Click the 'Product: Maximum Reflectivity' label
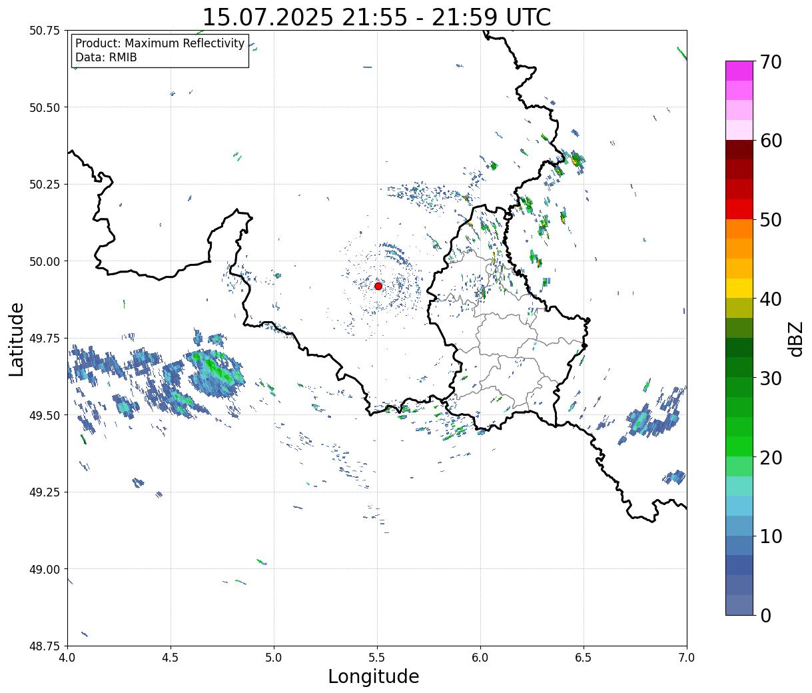 coord(160,43)
